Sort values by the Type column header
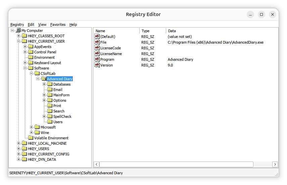 153,31
